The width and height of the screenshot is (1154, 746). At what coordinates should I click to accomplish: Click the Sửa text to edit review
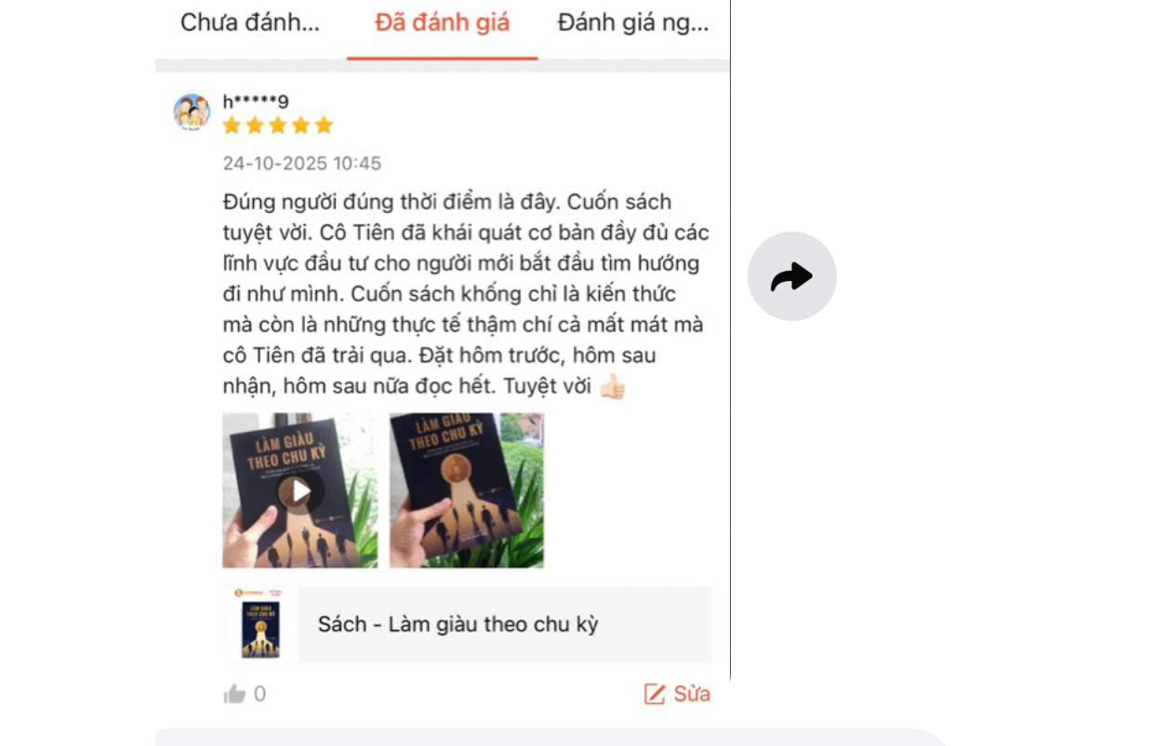click(x=692, y=694)
